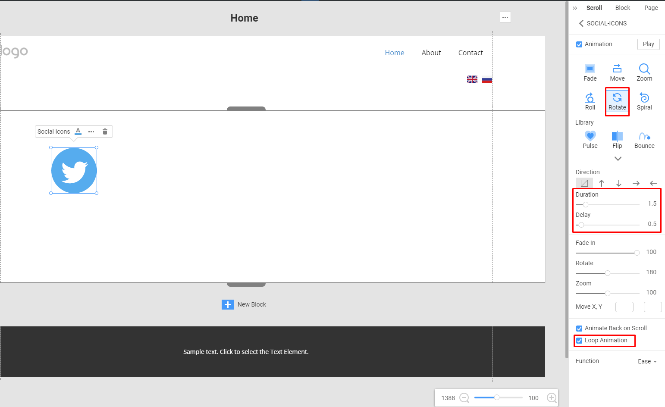Click the 1388 canvas width value
This screenshot has width=665, height=407.
[x=448, y=398]
